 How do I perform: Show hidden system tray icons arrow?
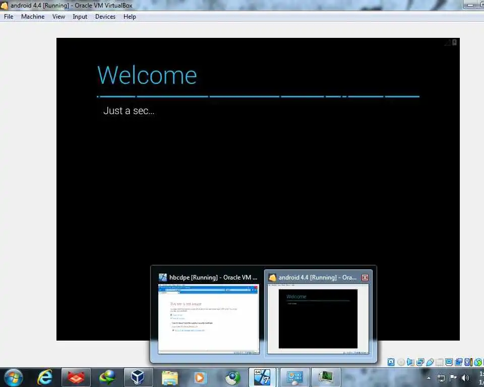click(x=429, y=378)
